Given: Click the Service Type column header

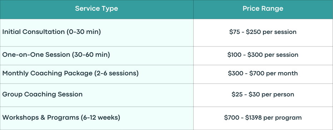Looking at the screenshot, I should click(96, 9).
